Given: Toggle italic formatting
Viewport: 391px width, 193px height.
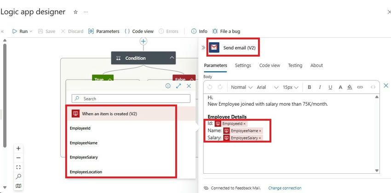Looking at the screenshot, I should [320, 87].
